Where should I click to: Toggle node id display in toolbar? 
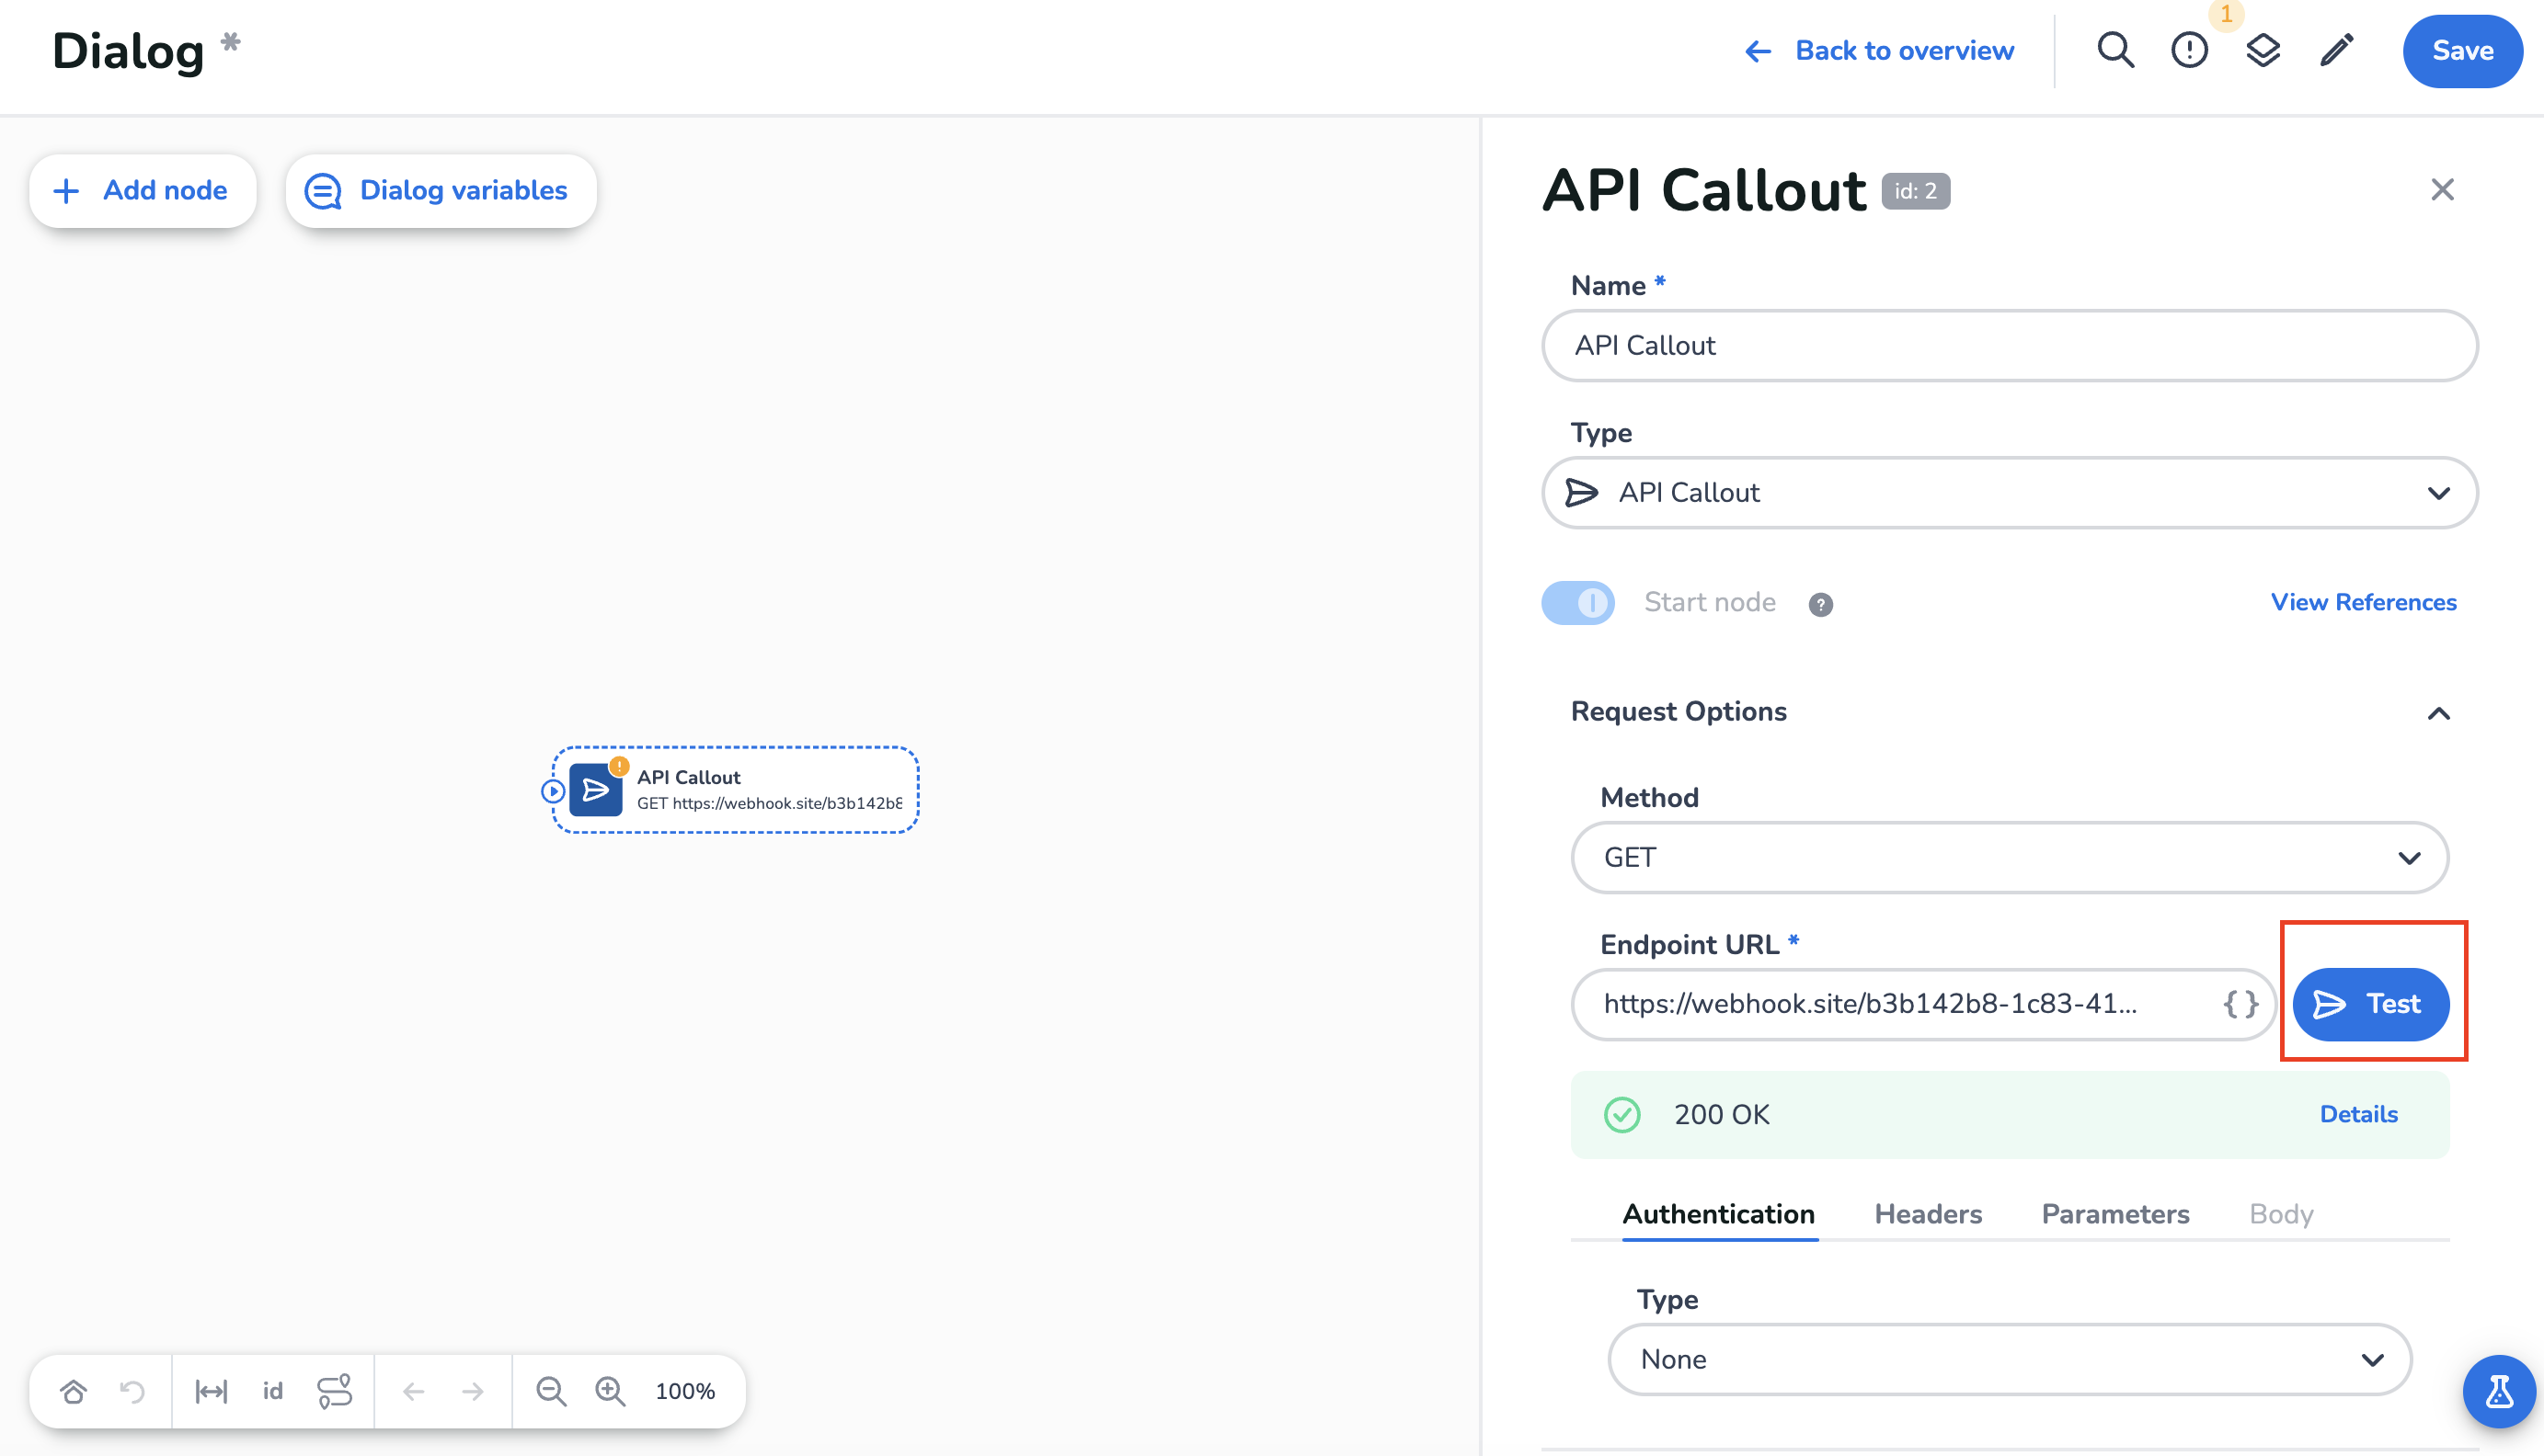click(272, 1391)
